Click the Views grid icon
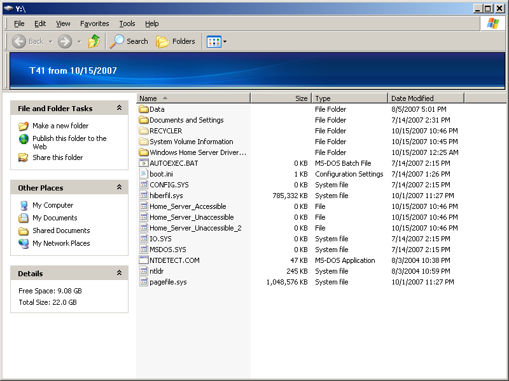Viewport: 509px width, 381px height. pyautogui.click(x=214, y=41)
